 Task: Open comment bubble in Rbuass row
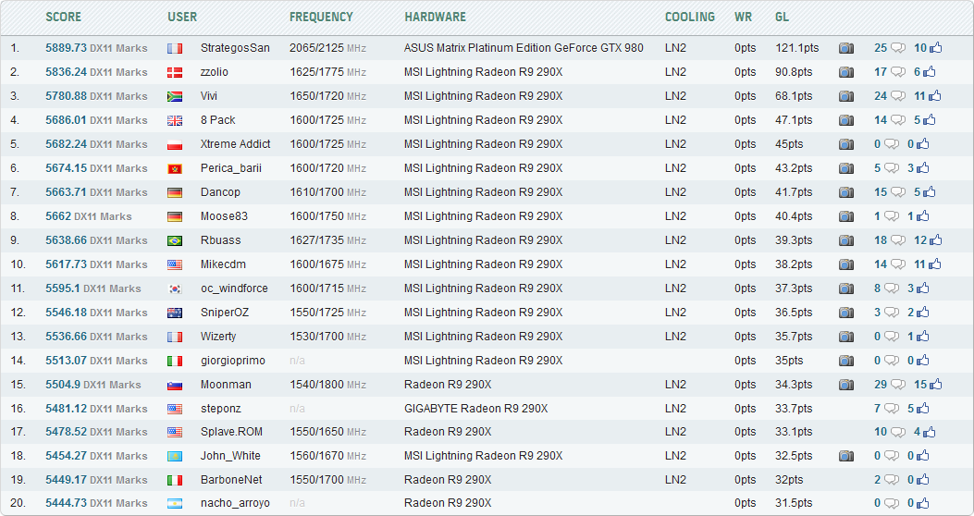[897, 240]
